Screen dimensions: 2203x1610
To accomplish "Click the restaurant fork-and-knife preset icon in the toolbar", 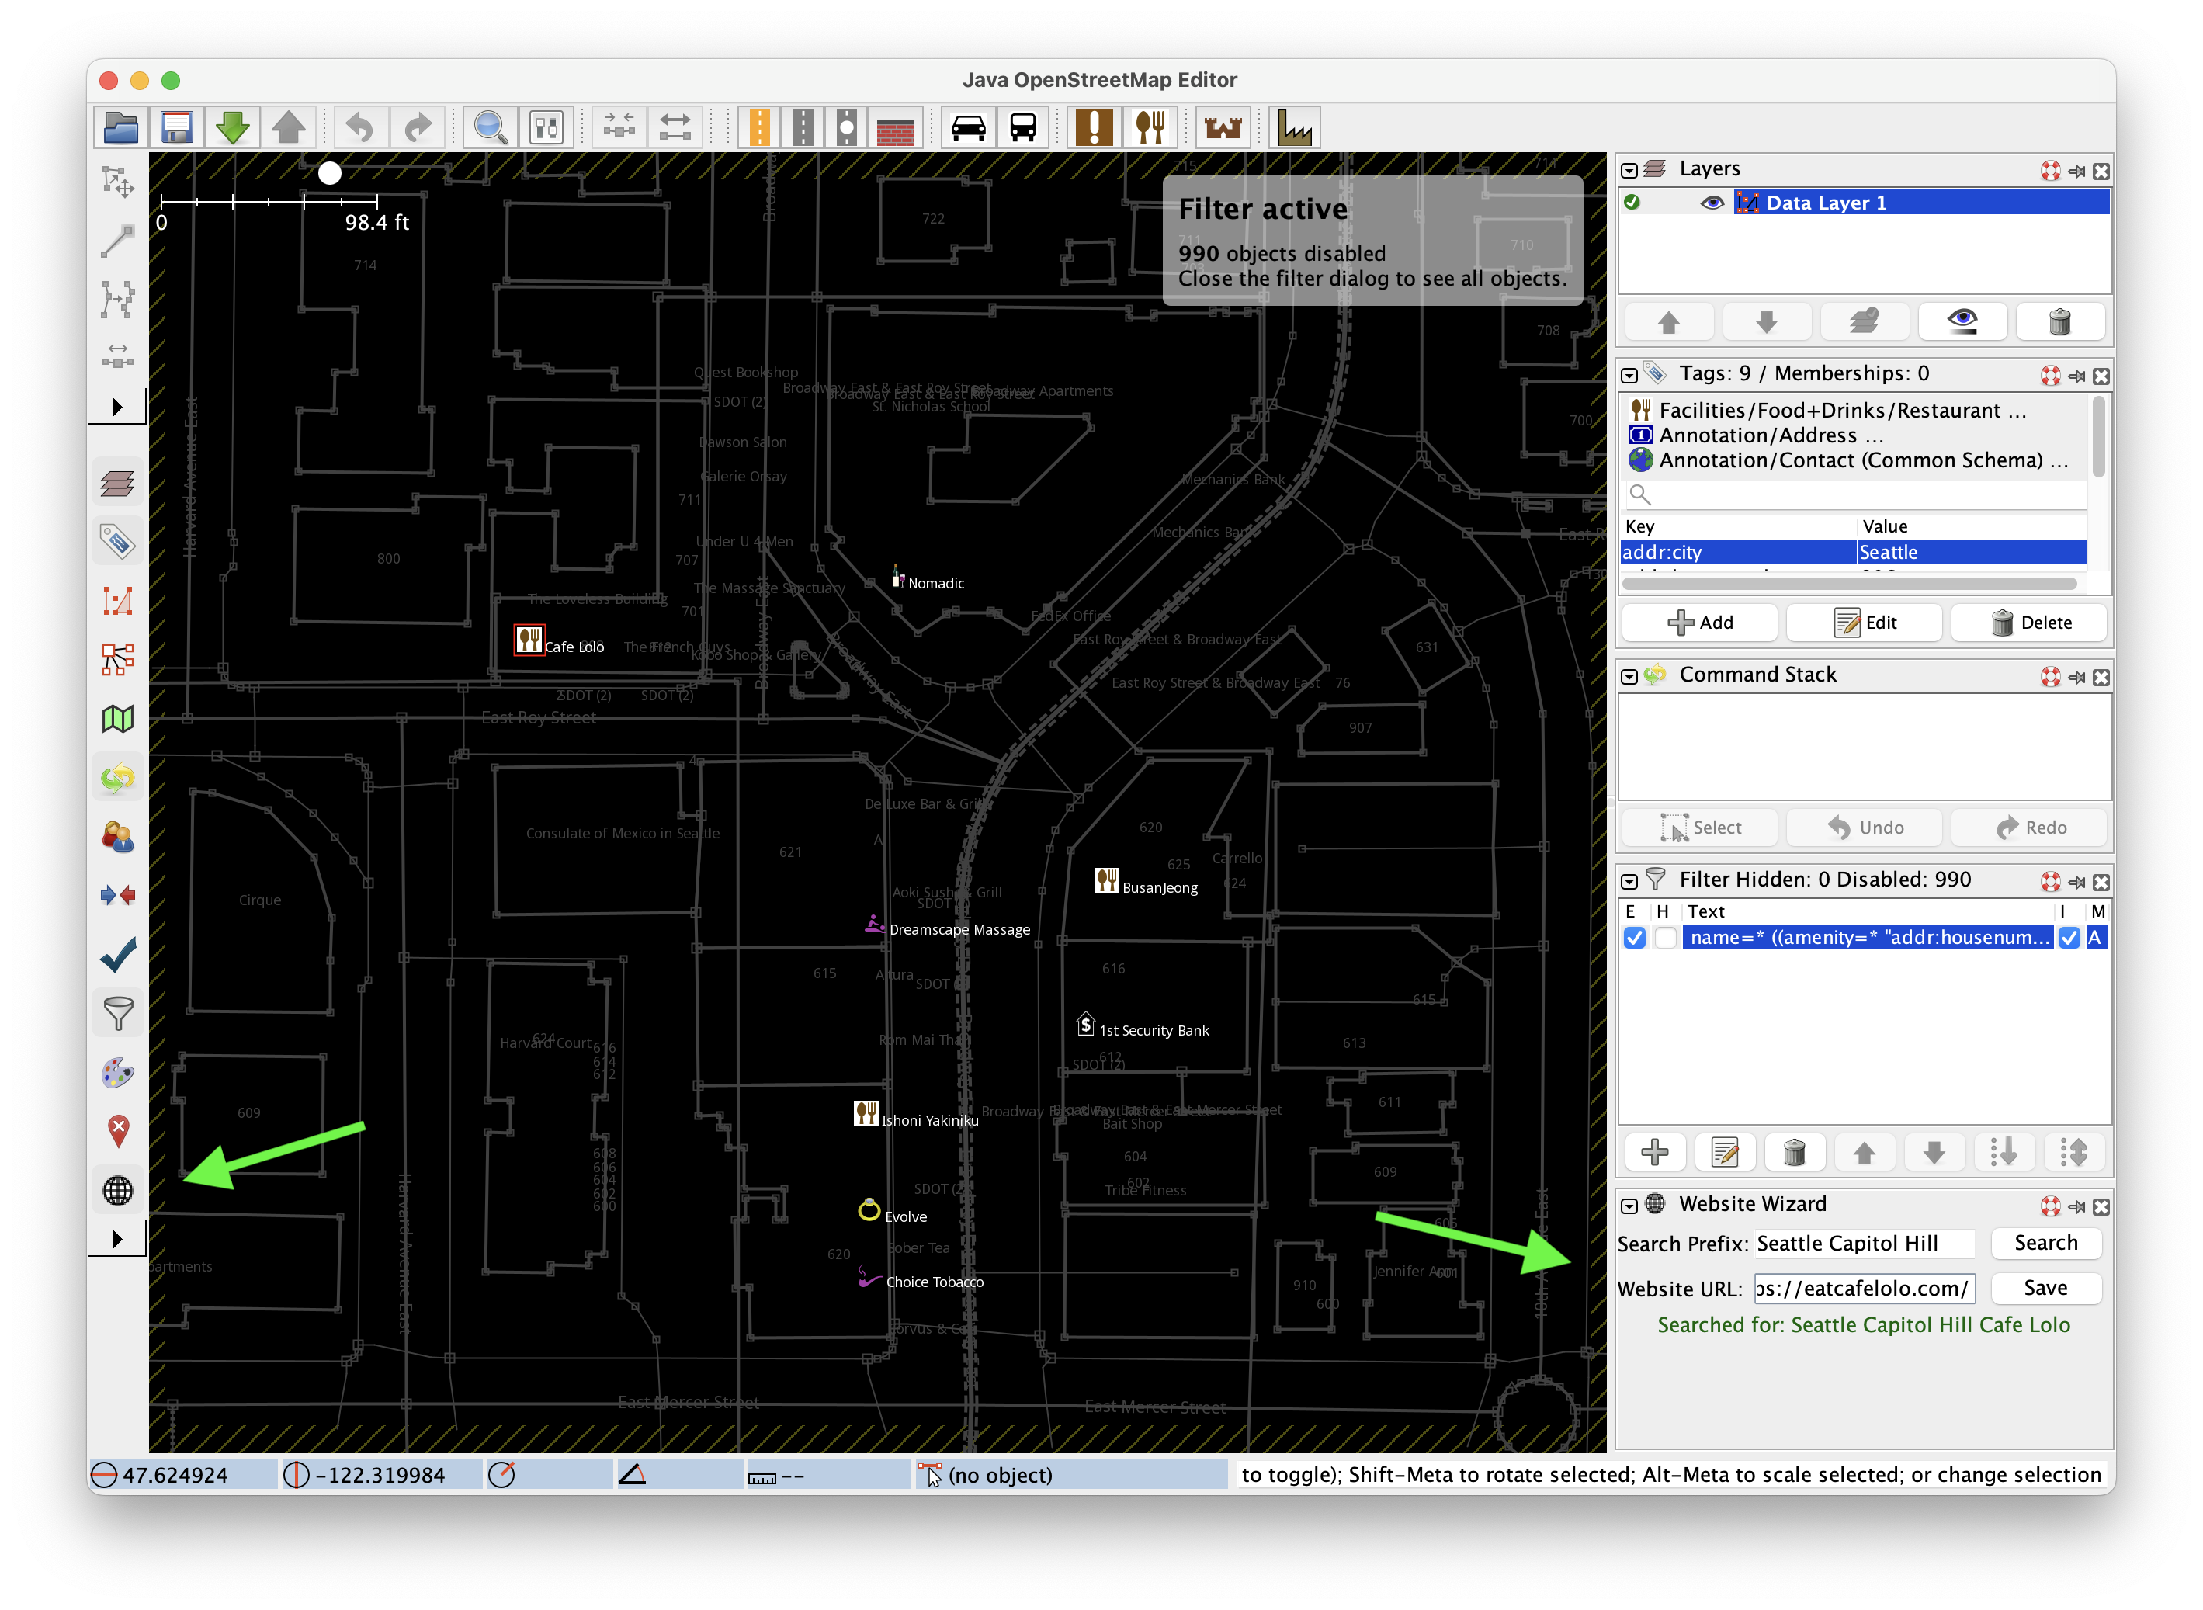I will pyautogui.click(x=1150, y=127).
